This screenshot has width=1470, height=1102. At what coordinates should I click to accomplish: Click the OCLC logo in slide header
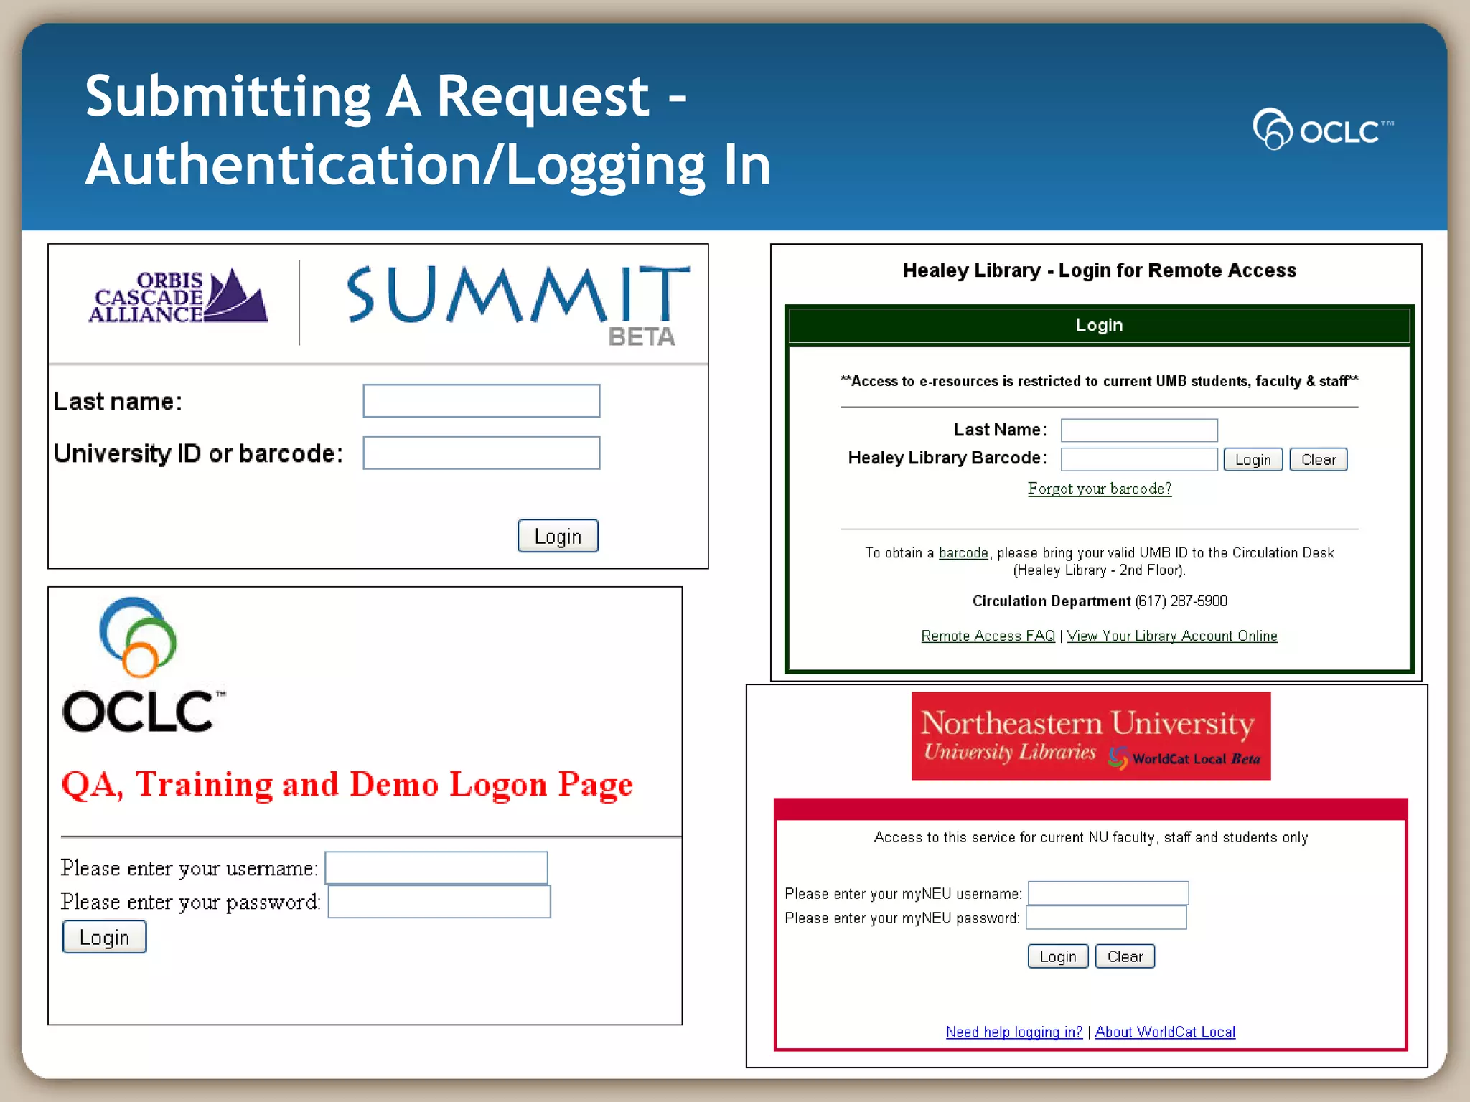coord(1323,129)
